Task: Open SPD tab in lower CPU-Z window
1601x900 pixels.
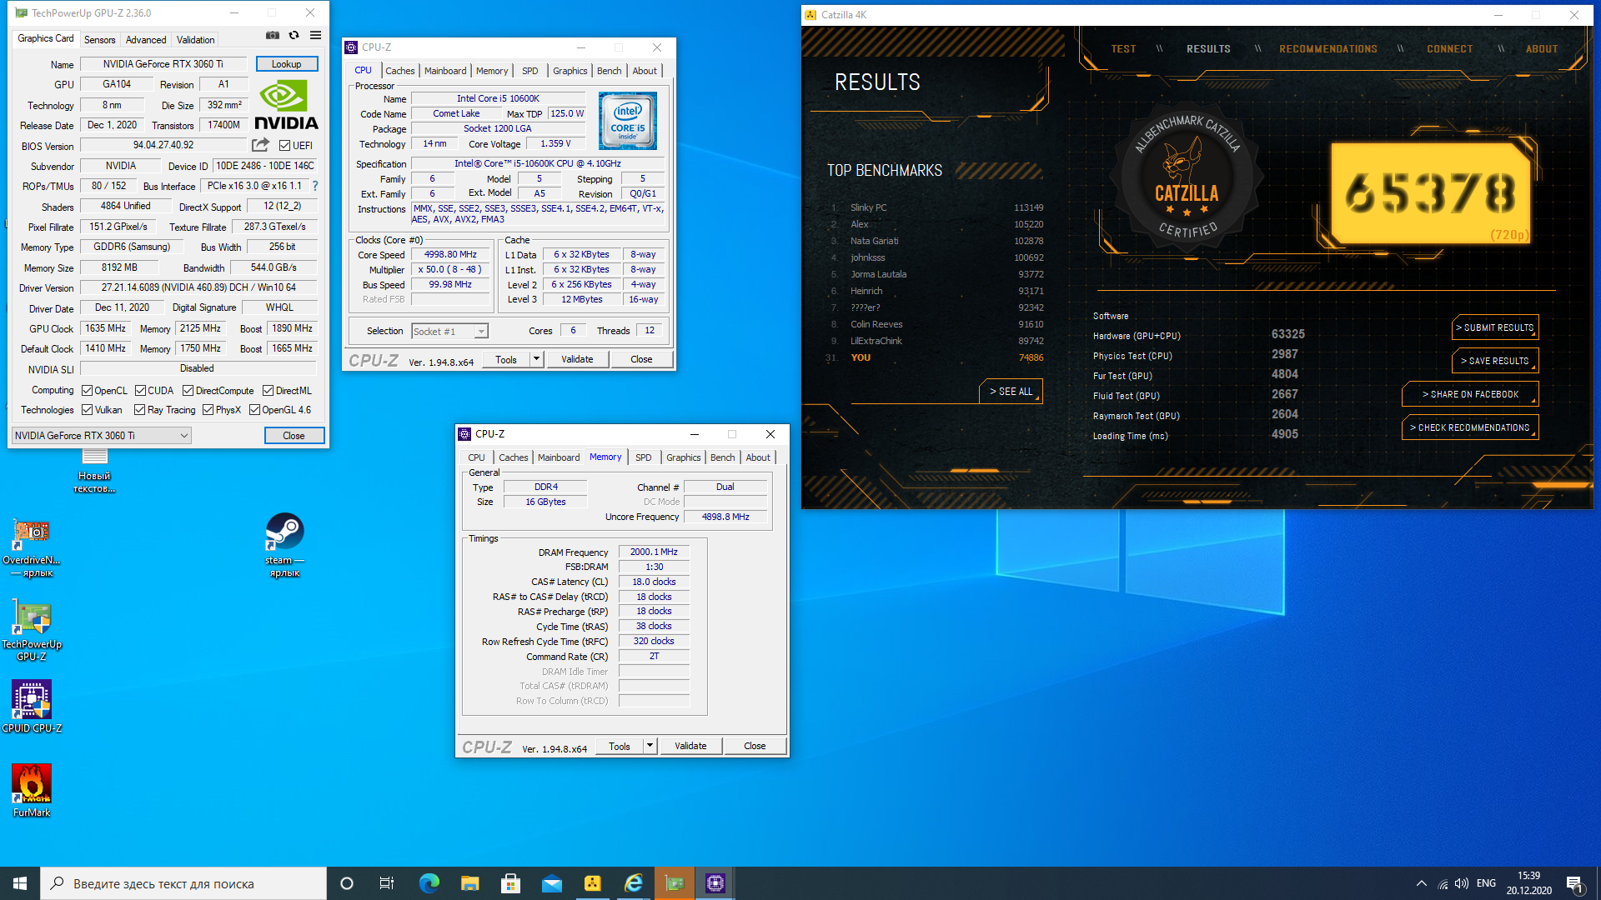Action: pyautogui.click(x=643, y=457)
